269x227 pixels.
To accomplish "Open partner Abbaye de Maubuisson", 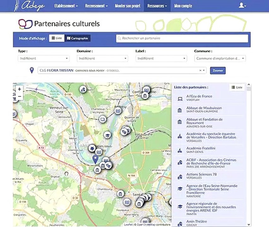I will tap(204, 109).
